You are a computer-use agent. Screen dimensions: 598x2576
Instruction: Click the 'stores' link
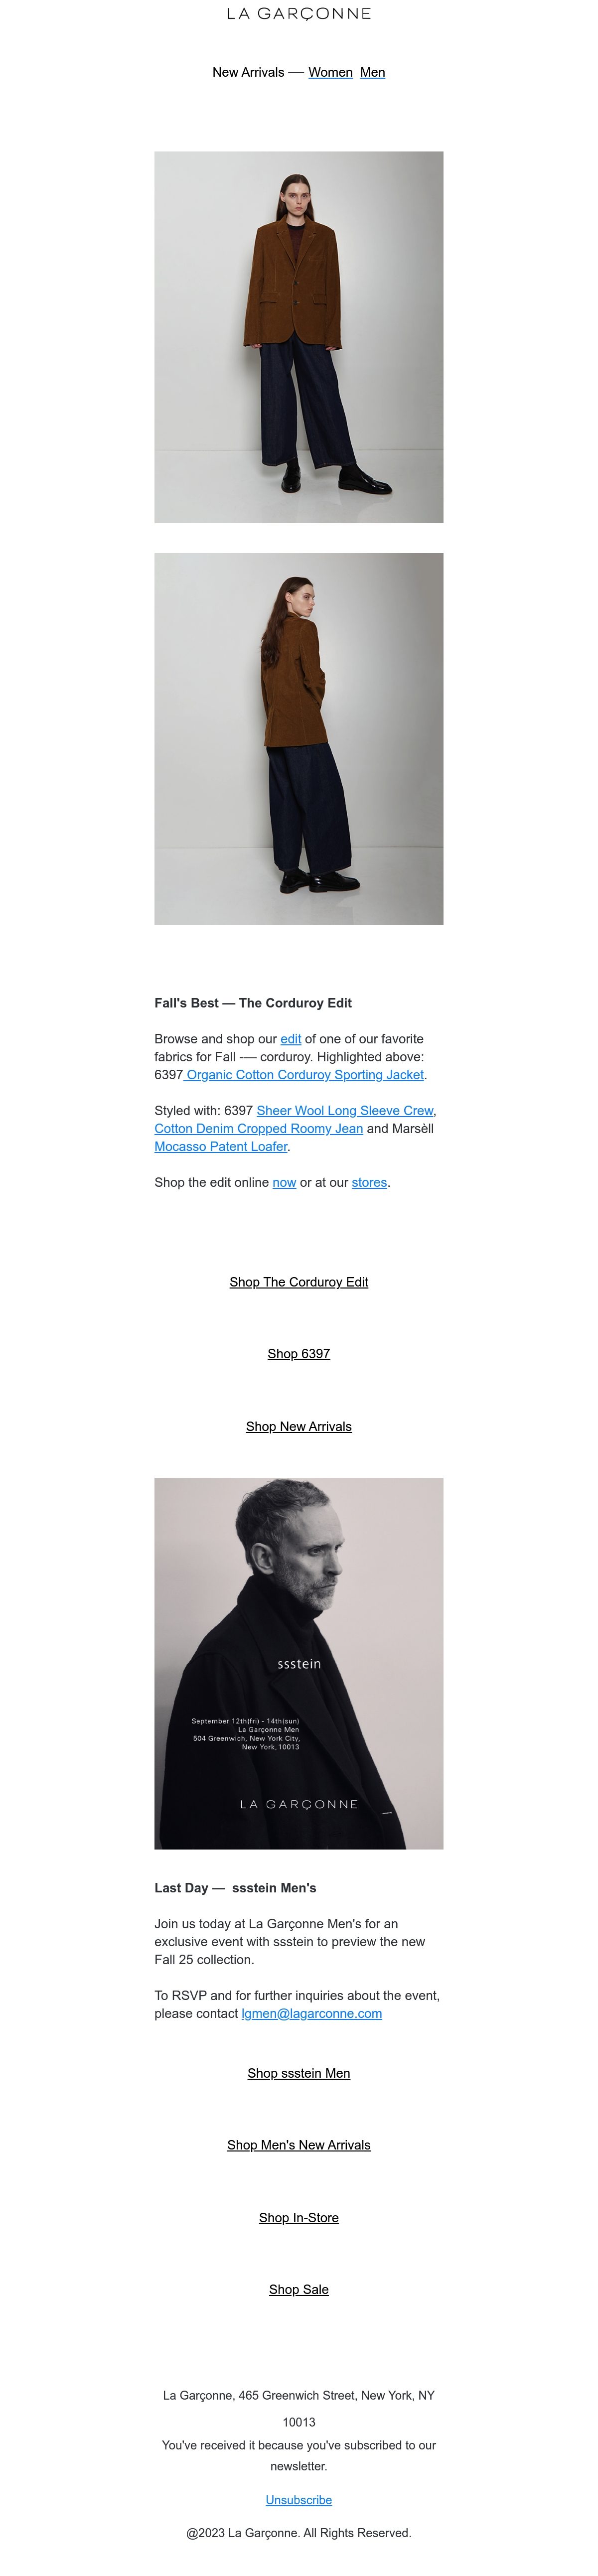point(369,1183)
